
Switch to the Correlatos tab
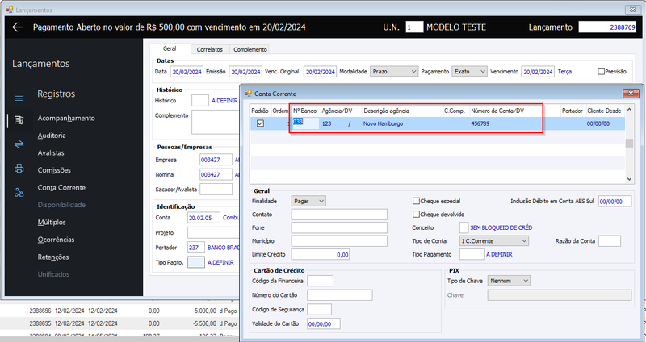pos(210,49)
